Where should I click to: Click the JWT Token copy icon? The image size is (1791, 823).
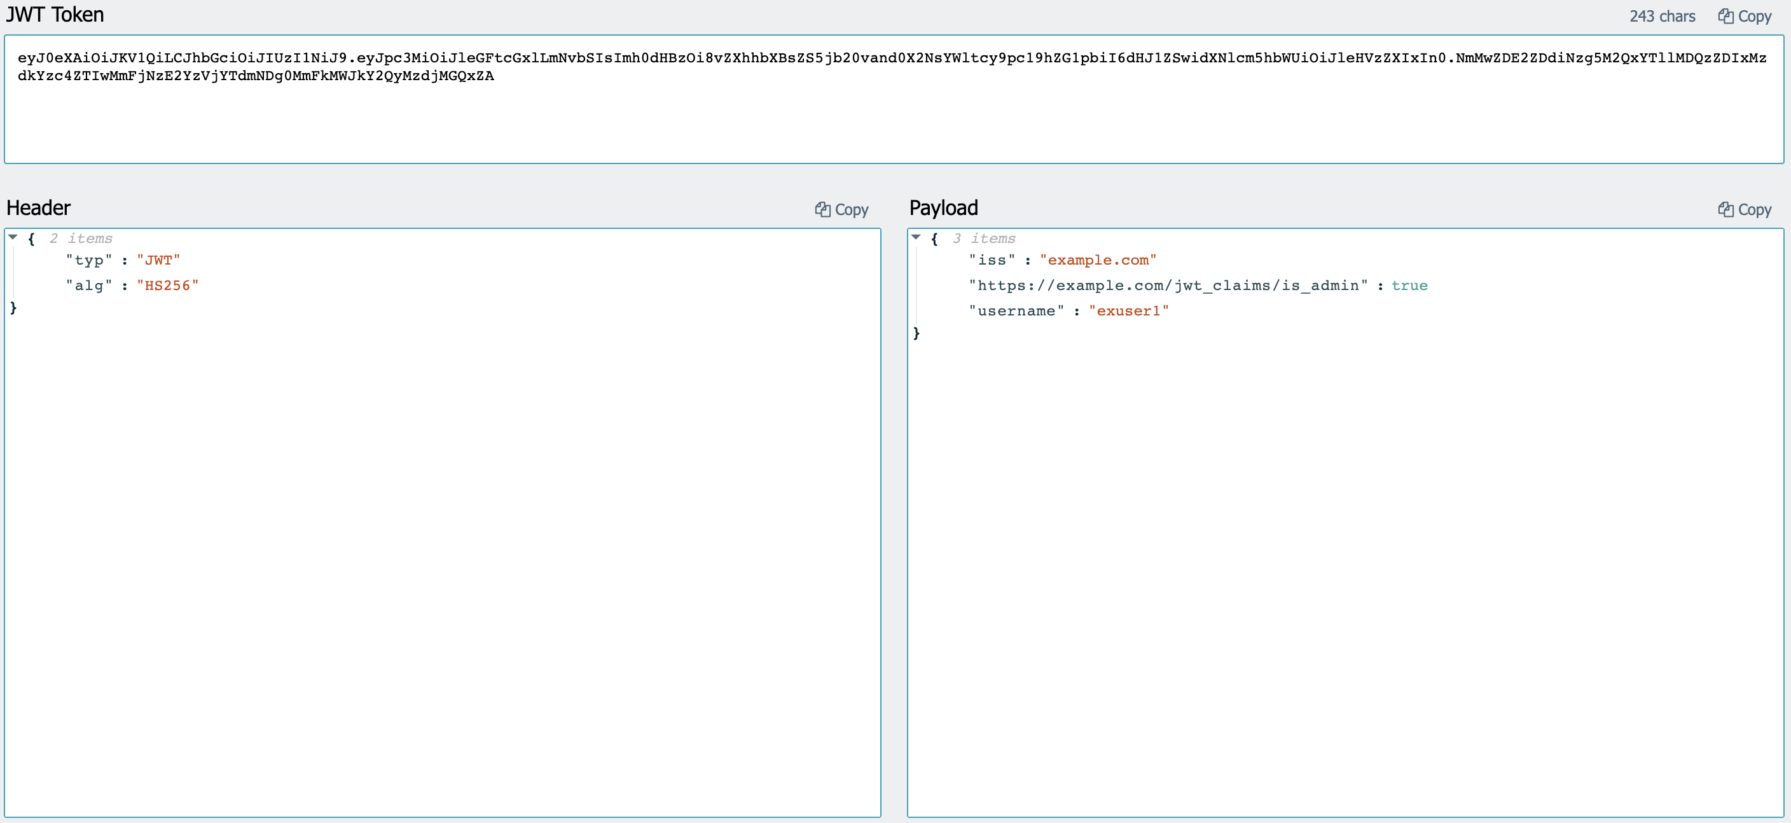pos(1725,16)
